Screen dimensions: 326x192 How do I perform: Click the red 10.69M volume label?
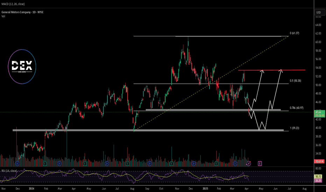click(319, 161)
